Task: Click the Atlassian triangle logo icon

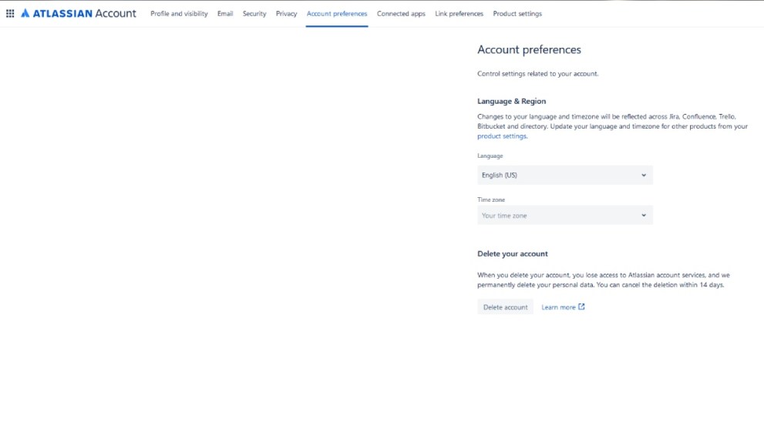Action: pos(25,13)
